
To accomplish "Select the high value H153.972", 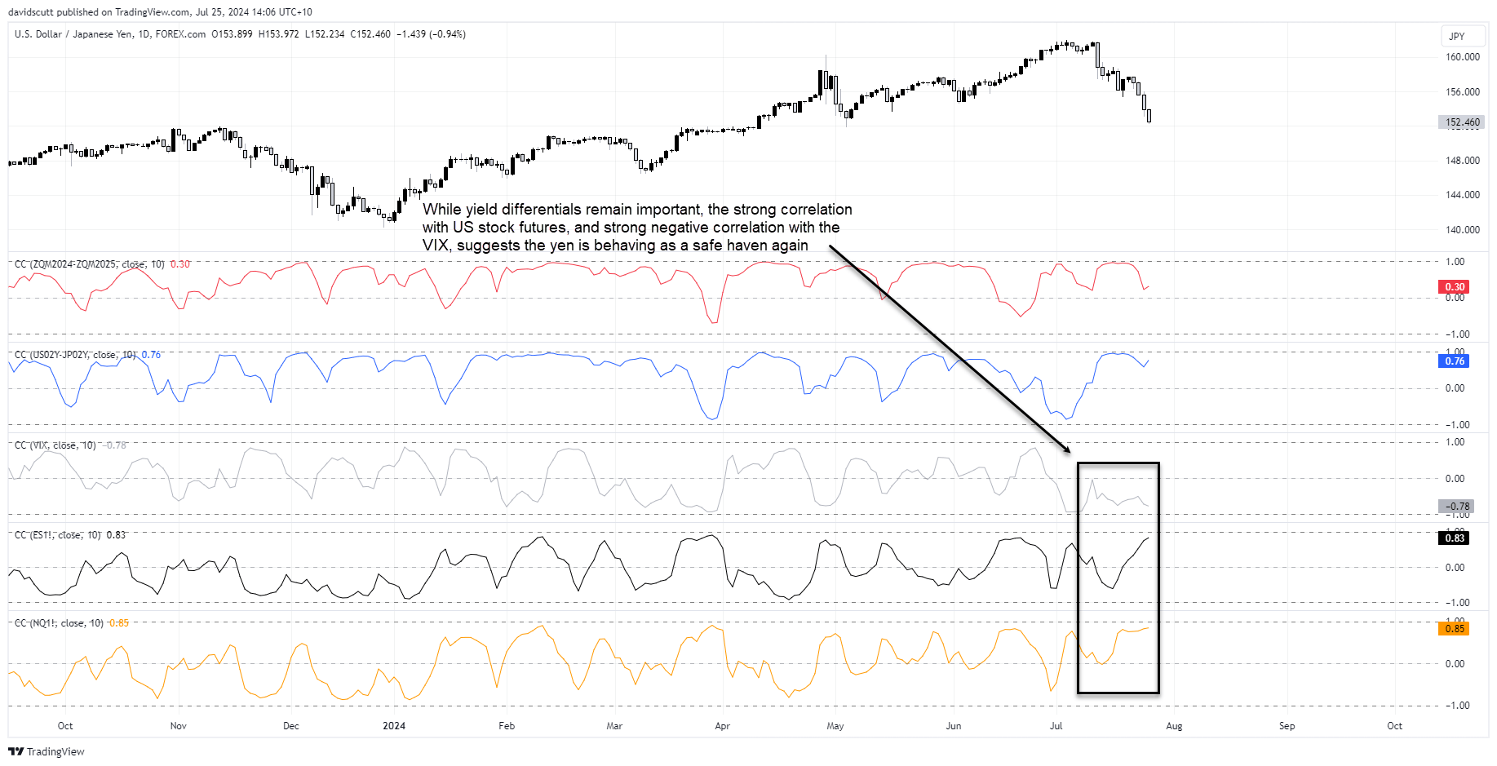I will (278, 34).
